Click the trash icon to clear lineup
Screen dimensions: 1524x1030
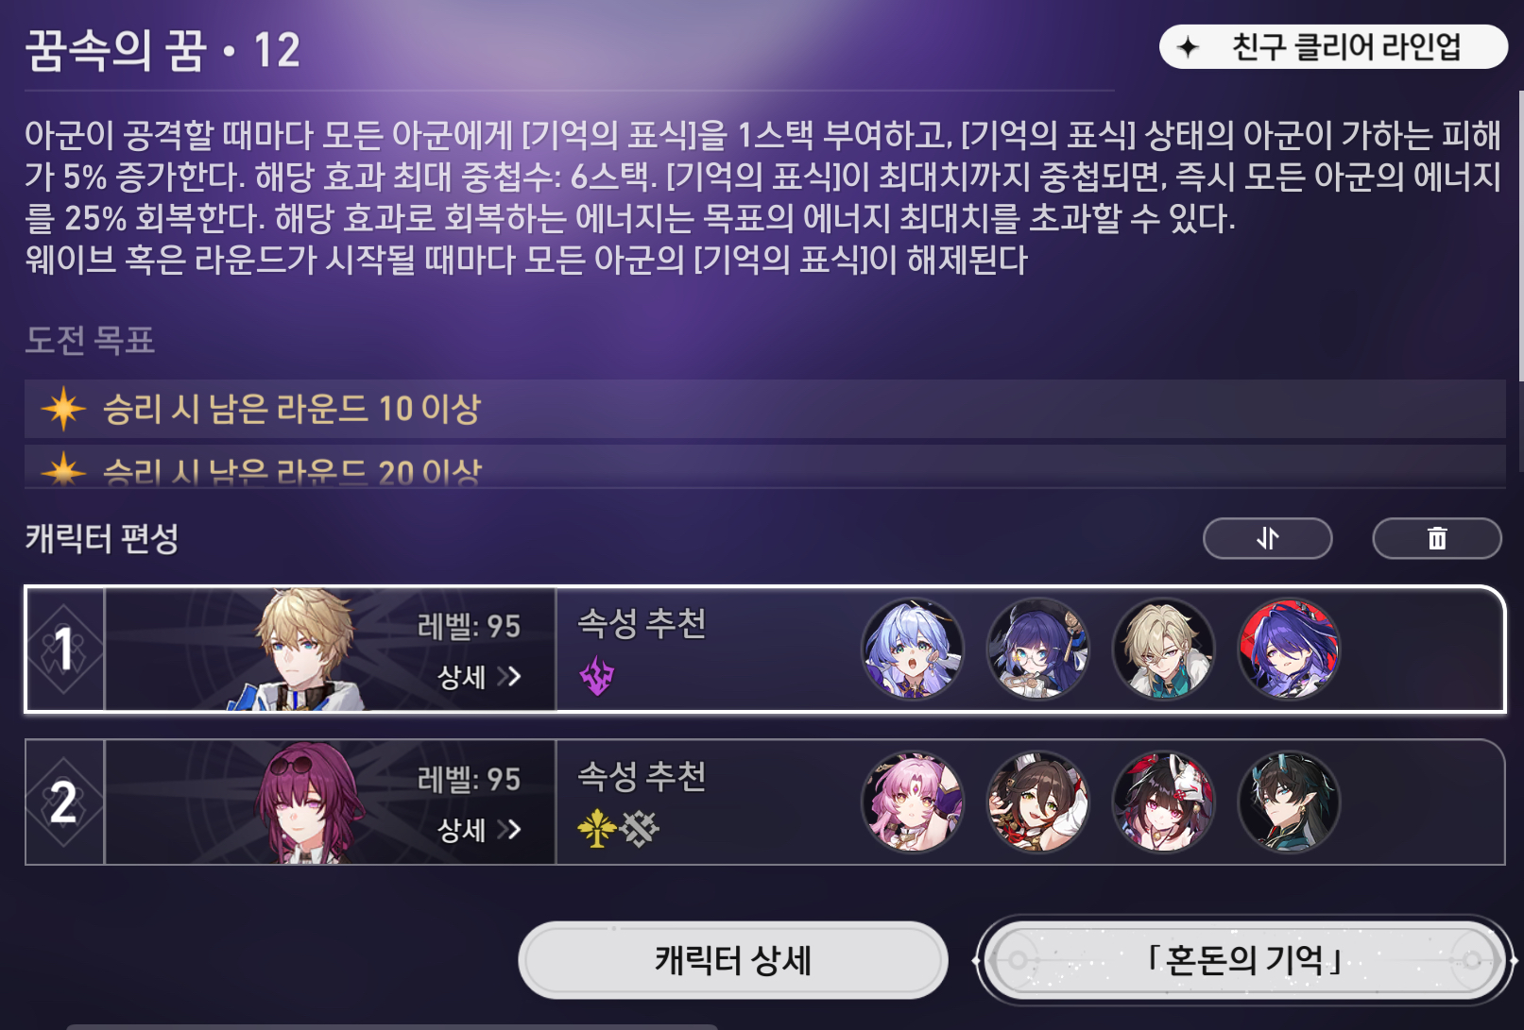[x=1436, y=538]
